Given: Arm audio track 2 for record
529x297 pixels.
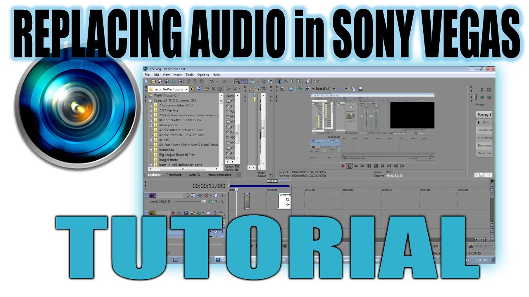Looking at the screenshot, I should pyautogui.click(x=172, y=213).
